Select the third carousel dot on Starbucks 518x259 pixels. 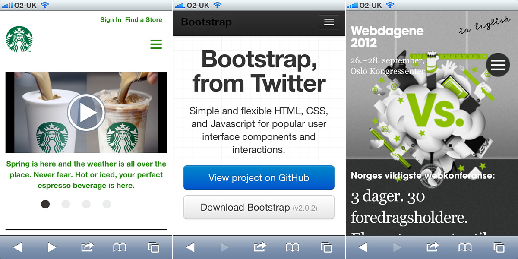point(86,204)
